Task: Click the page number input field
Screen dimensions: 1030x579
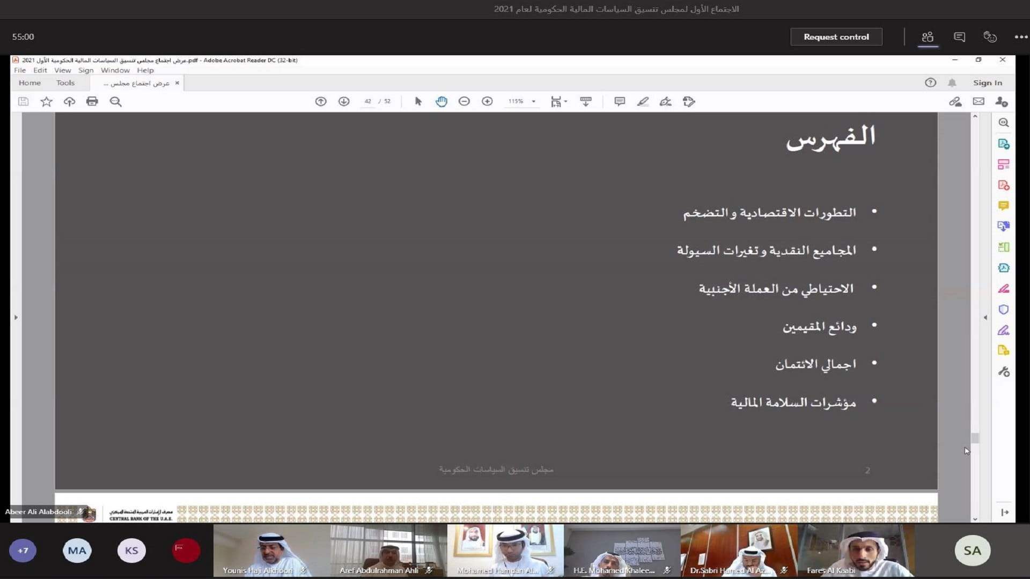Action: pos(367,101)
